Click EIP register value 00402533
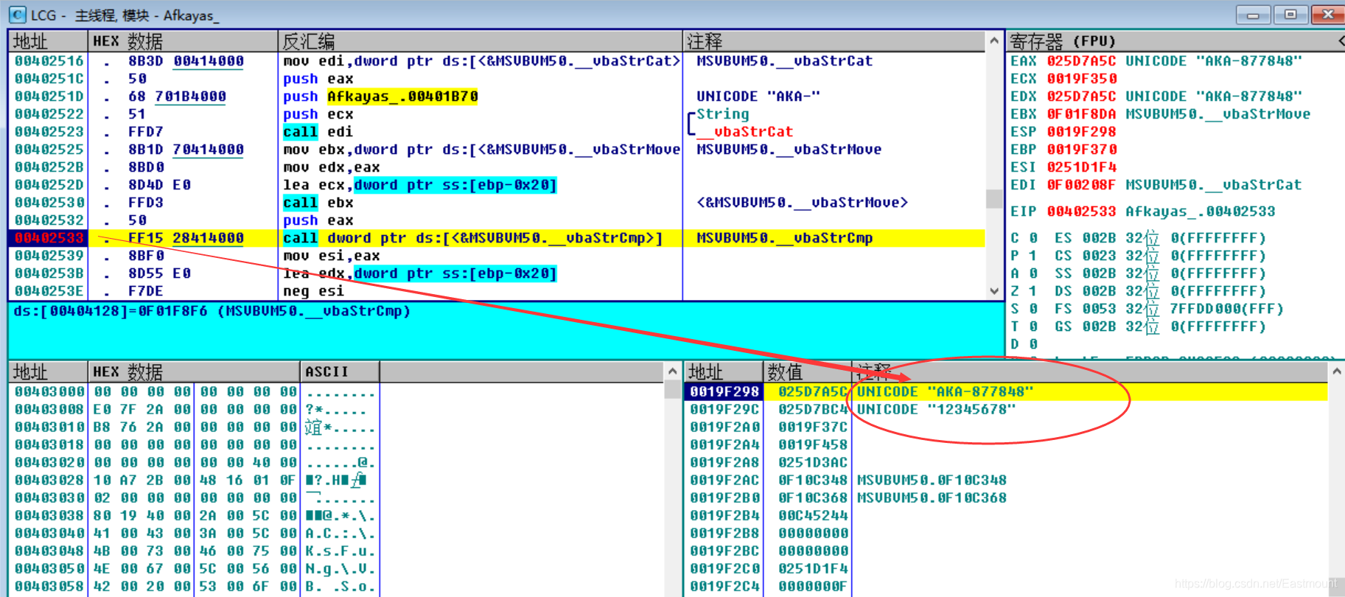 [x=1081, y=212]
